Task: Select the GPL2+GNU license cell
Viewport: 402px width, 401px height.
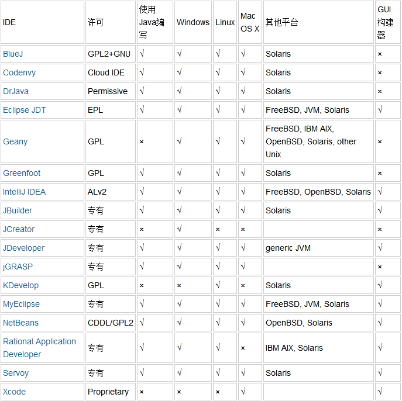Action: [111, 54]
